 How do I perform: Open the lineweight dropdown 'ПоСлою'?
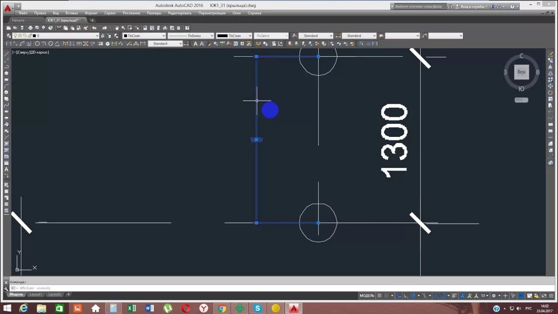234,35
